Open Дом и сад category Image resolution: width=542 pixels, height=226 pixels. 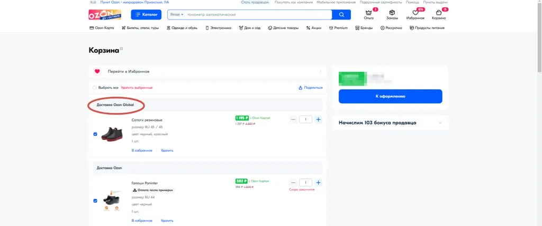[x=250, y=28]
